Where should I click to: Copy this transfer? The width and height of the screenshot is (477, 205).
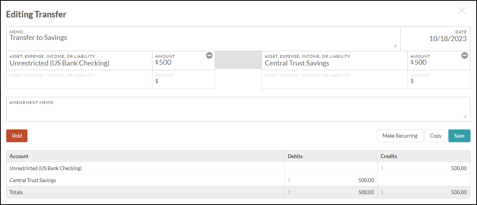(436, 136)
